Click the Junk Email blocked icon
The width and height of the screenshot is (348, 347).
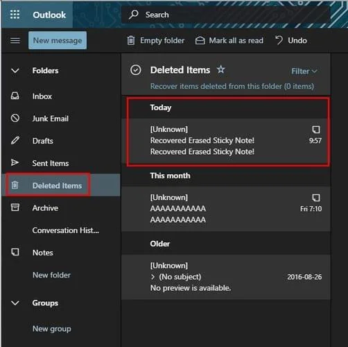[x=15, y=118]
